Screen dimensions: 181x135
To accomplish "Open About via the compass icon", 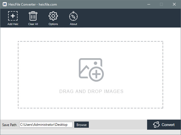I will (x=73, y=16).
